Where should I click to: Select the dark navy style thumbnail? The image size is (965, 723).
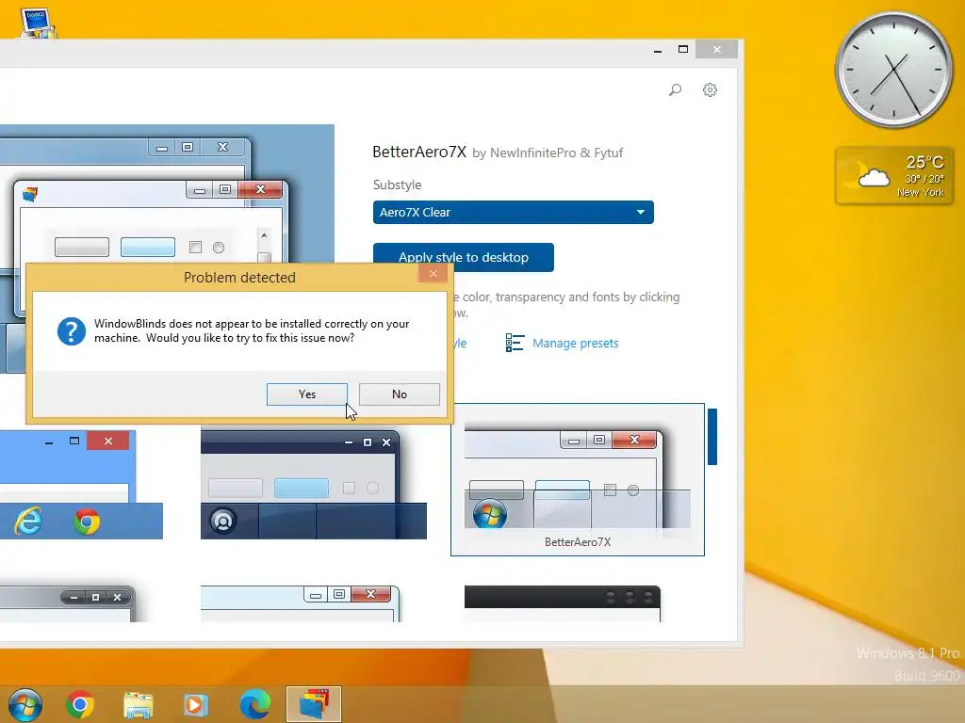(313, 485)
